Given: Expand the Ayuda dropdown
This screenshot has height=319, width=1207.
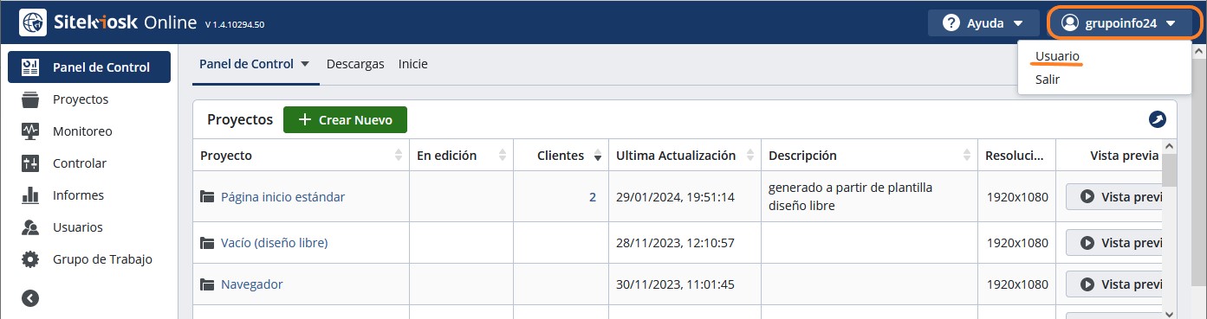Looking at the screenshot, I should [983, 23].
